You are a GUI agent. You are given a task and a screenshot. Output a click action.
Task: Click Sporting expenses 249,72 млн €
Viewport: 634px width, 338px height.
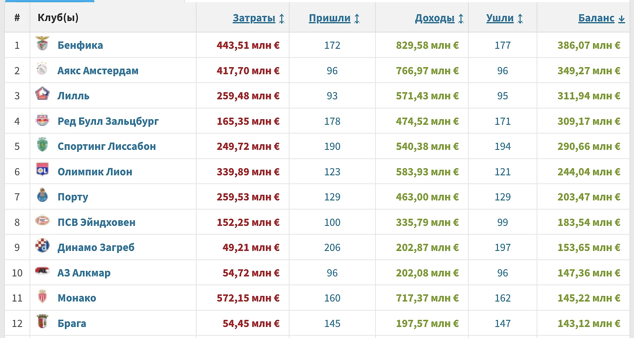(x=248, y=146)
